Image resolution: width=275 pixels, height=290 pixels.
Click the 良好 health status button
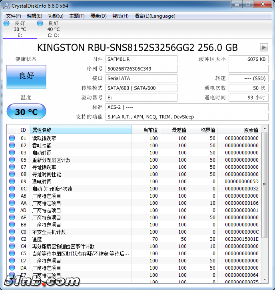(x=26, y=76)
